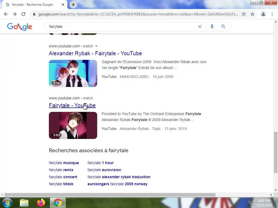Click the Provided to YouTube by The Orchard snippet
278x208 pixels.
(x=152, y=117)
